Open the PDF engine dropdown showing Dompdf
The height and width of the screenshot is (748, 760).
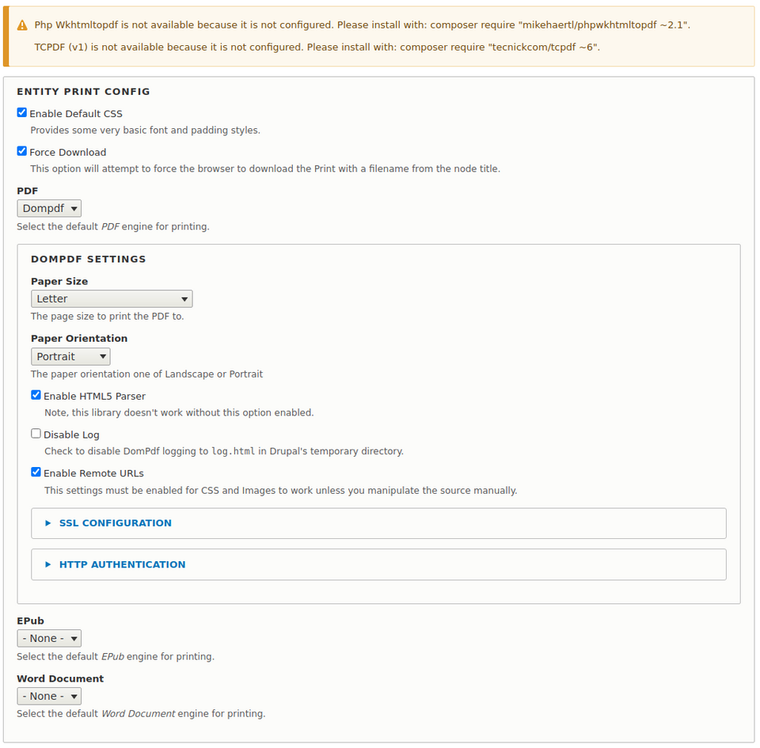coord(49,207)
